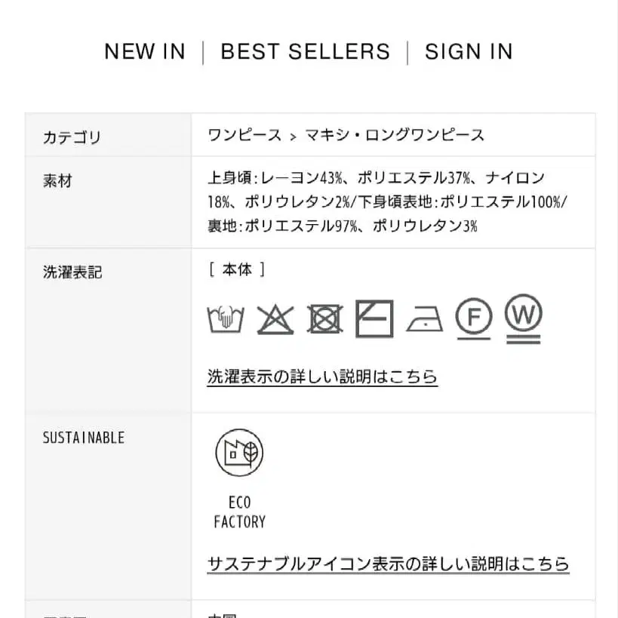
Task: Go to BEST SELLERS
Action: [x=305, y=51]
